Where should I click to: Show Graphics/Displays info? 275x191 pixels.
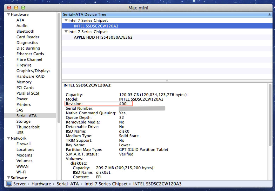[x=33, y=71]
